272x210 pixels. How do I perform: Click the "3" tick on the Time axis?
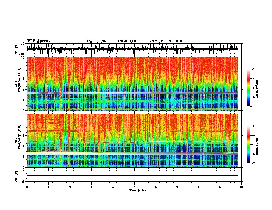[91, 187]
